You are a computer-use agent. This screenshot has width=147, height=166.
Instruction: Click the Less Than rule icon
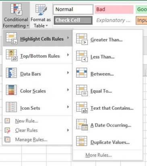point(82,56)
